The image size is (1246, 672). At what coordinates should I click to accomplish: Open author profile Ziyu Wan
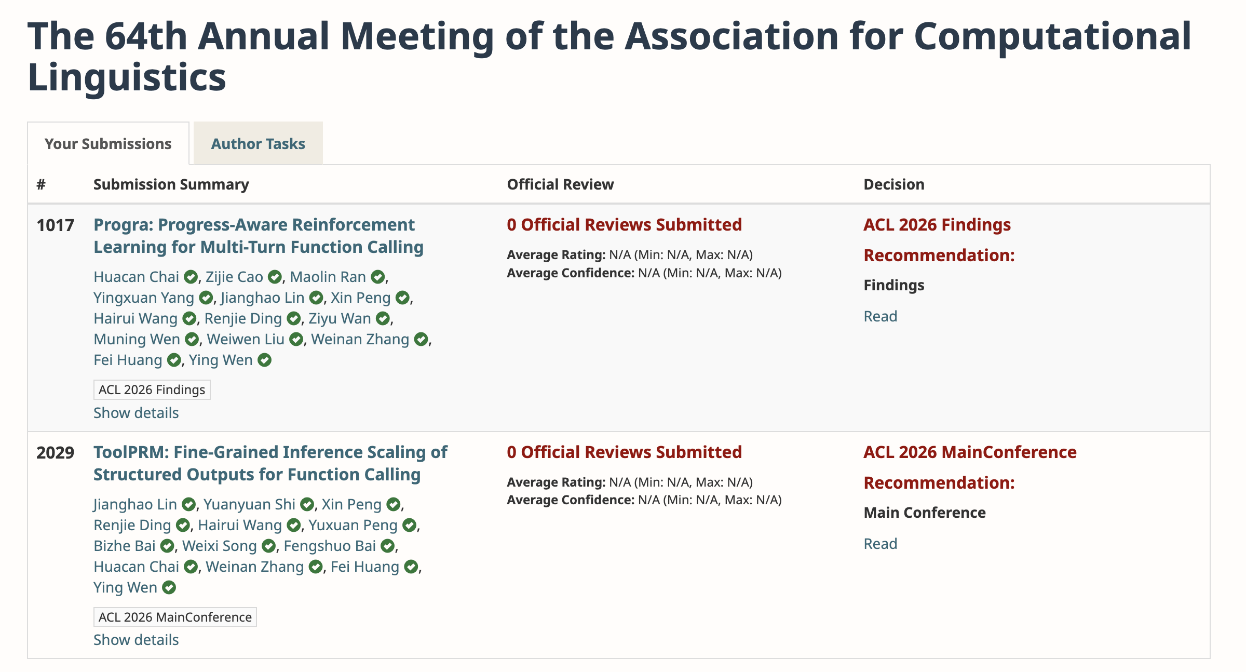pos(340,319)
